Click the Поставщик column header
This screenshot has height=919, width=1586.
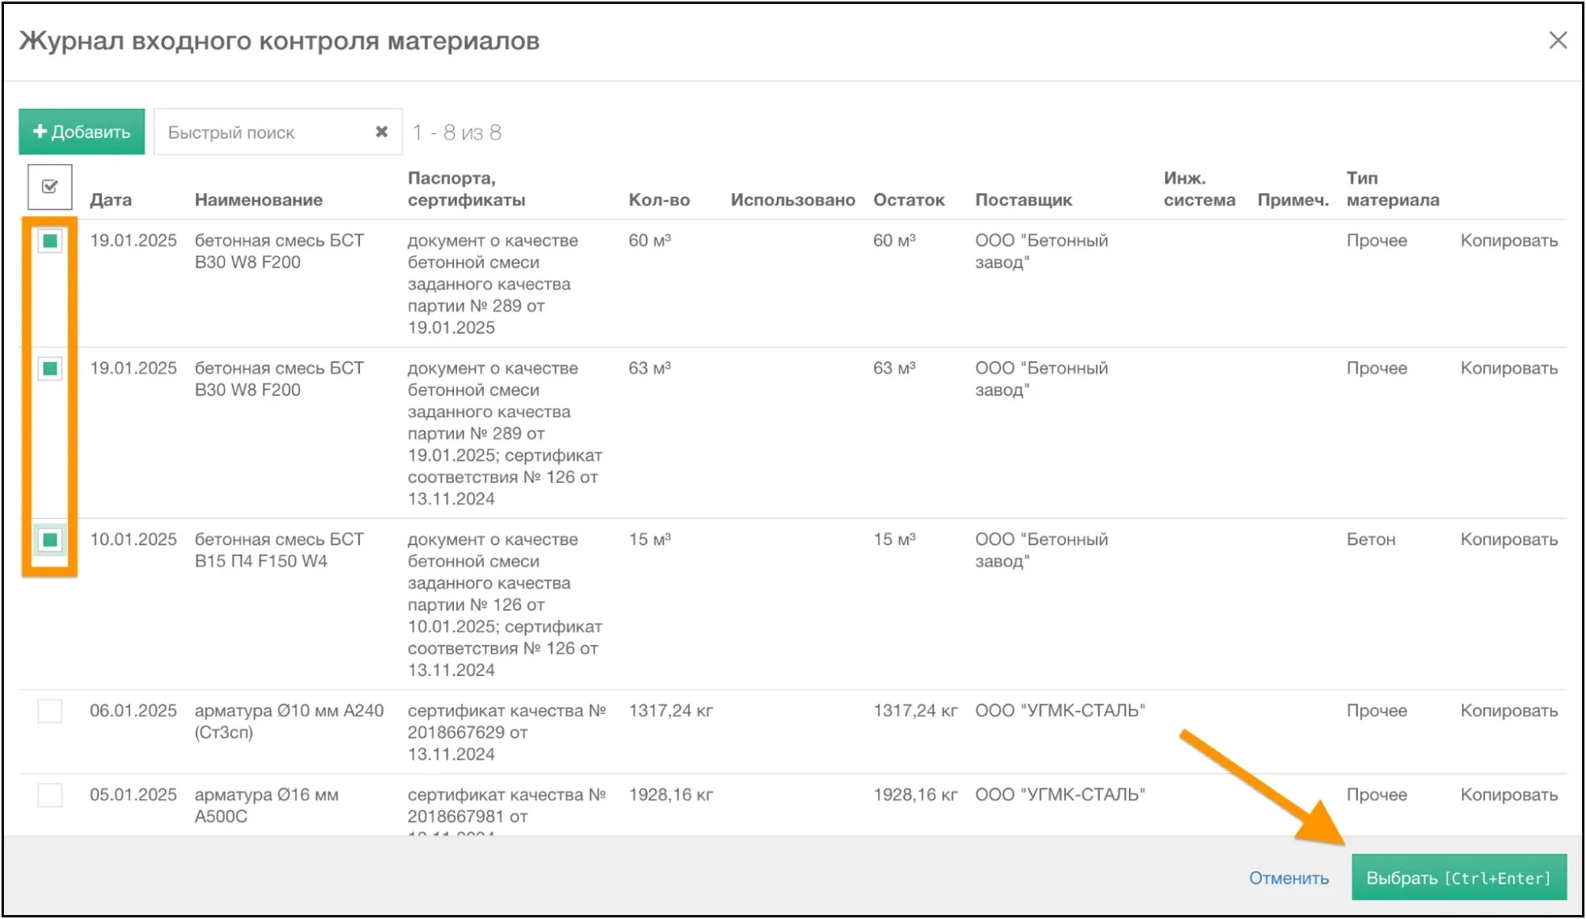click(x=1023, y=200)
